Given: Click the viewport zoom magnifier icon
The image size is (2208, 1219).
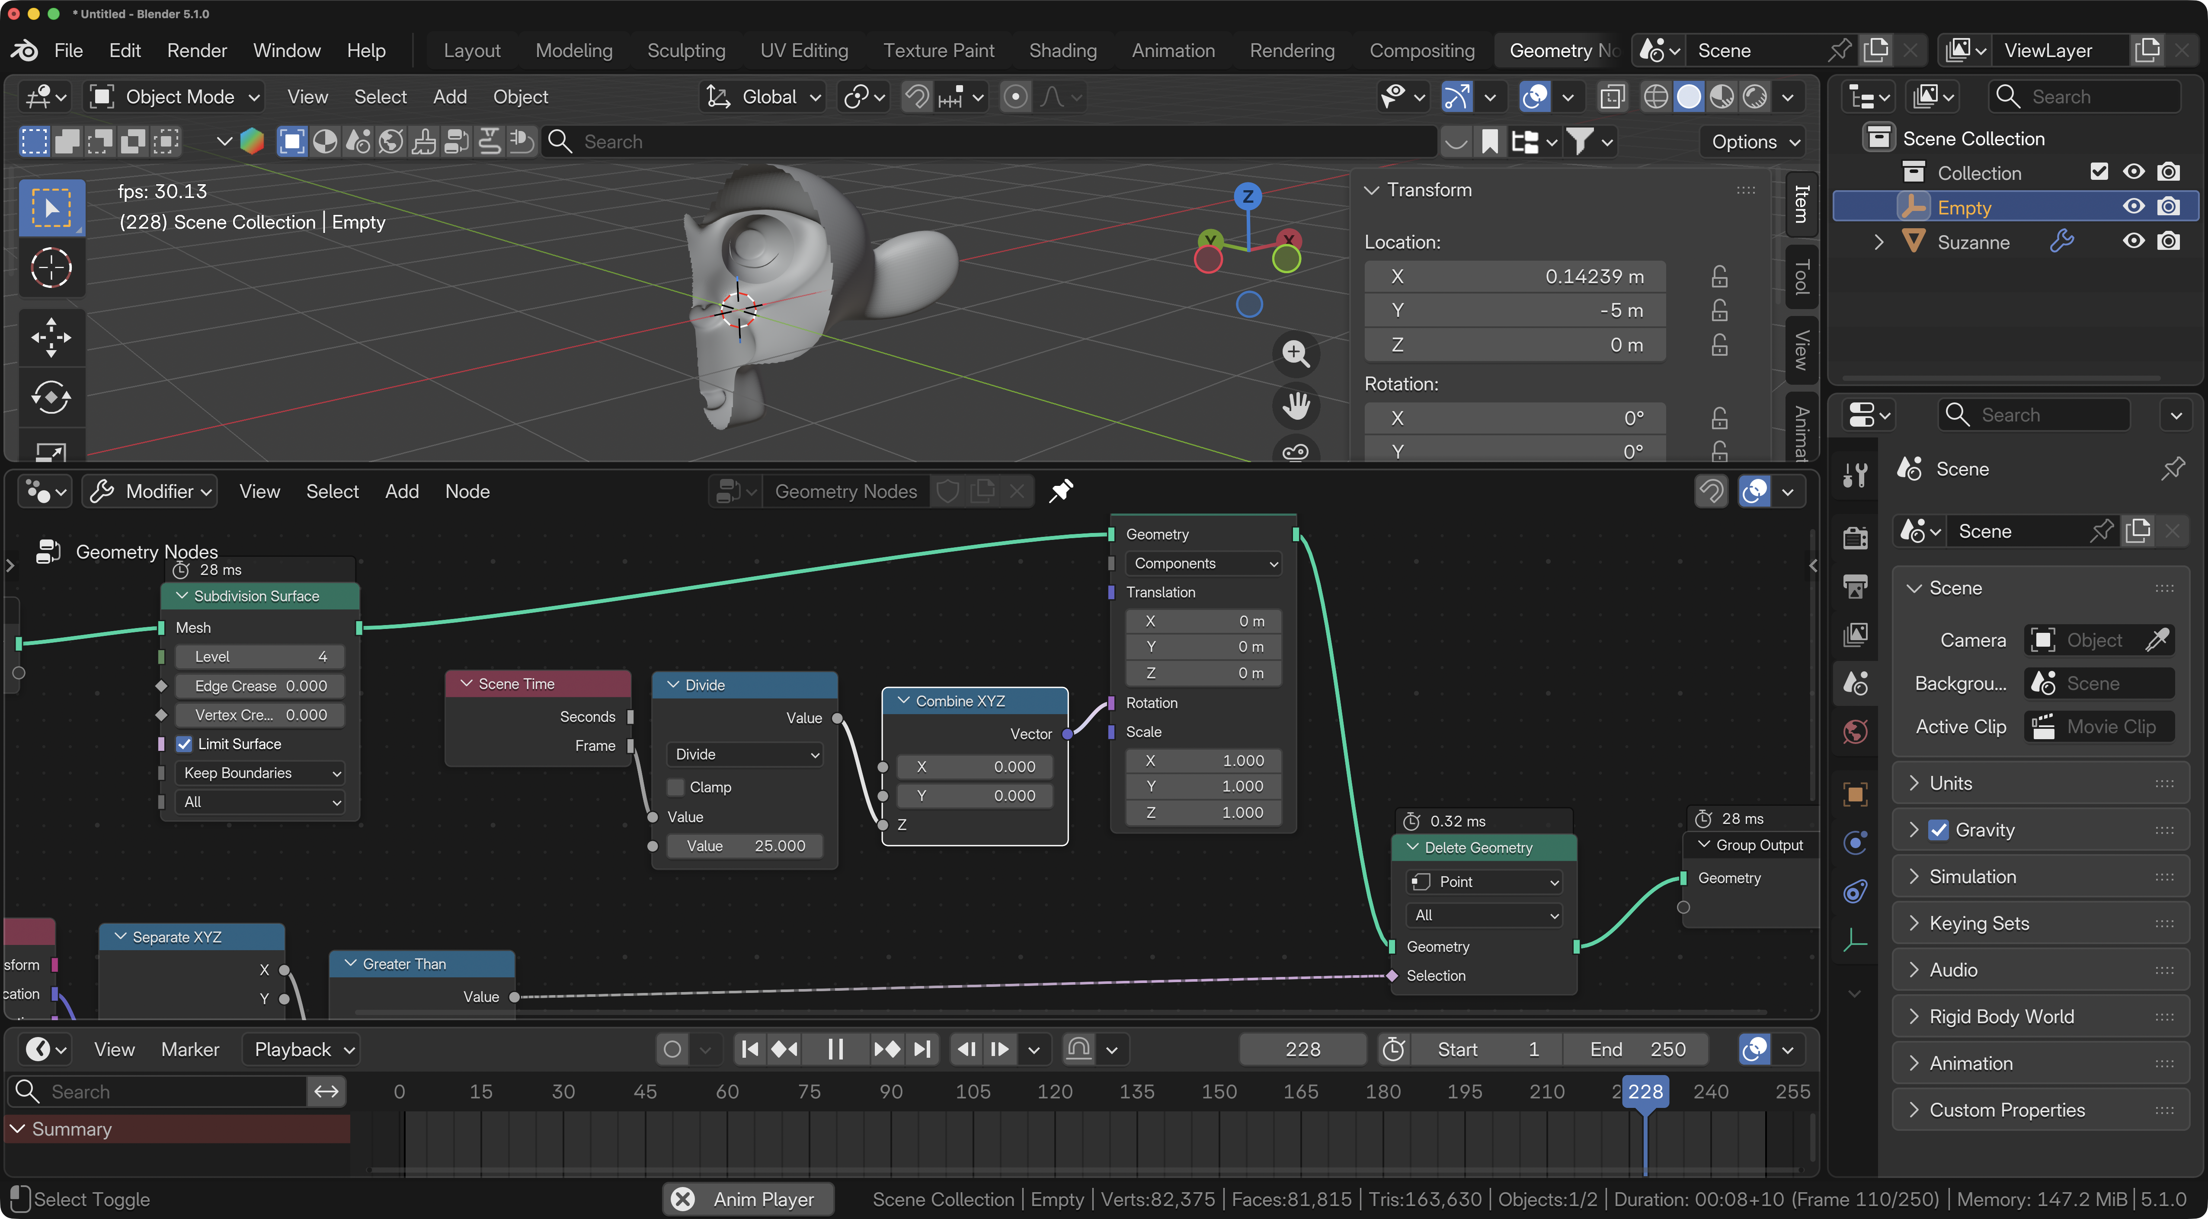Looking at the screenshot, I should 1295,353.
